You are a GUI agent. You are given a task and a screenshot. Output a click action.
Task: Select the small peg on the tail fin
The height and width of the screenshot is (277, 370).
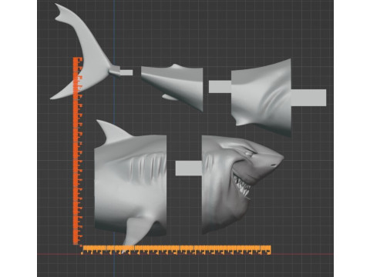(x=126, y=72)
